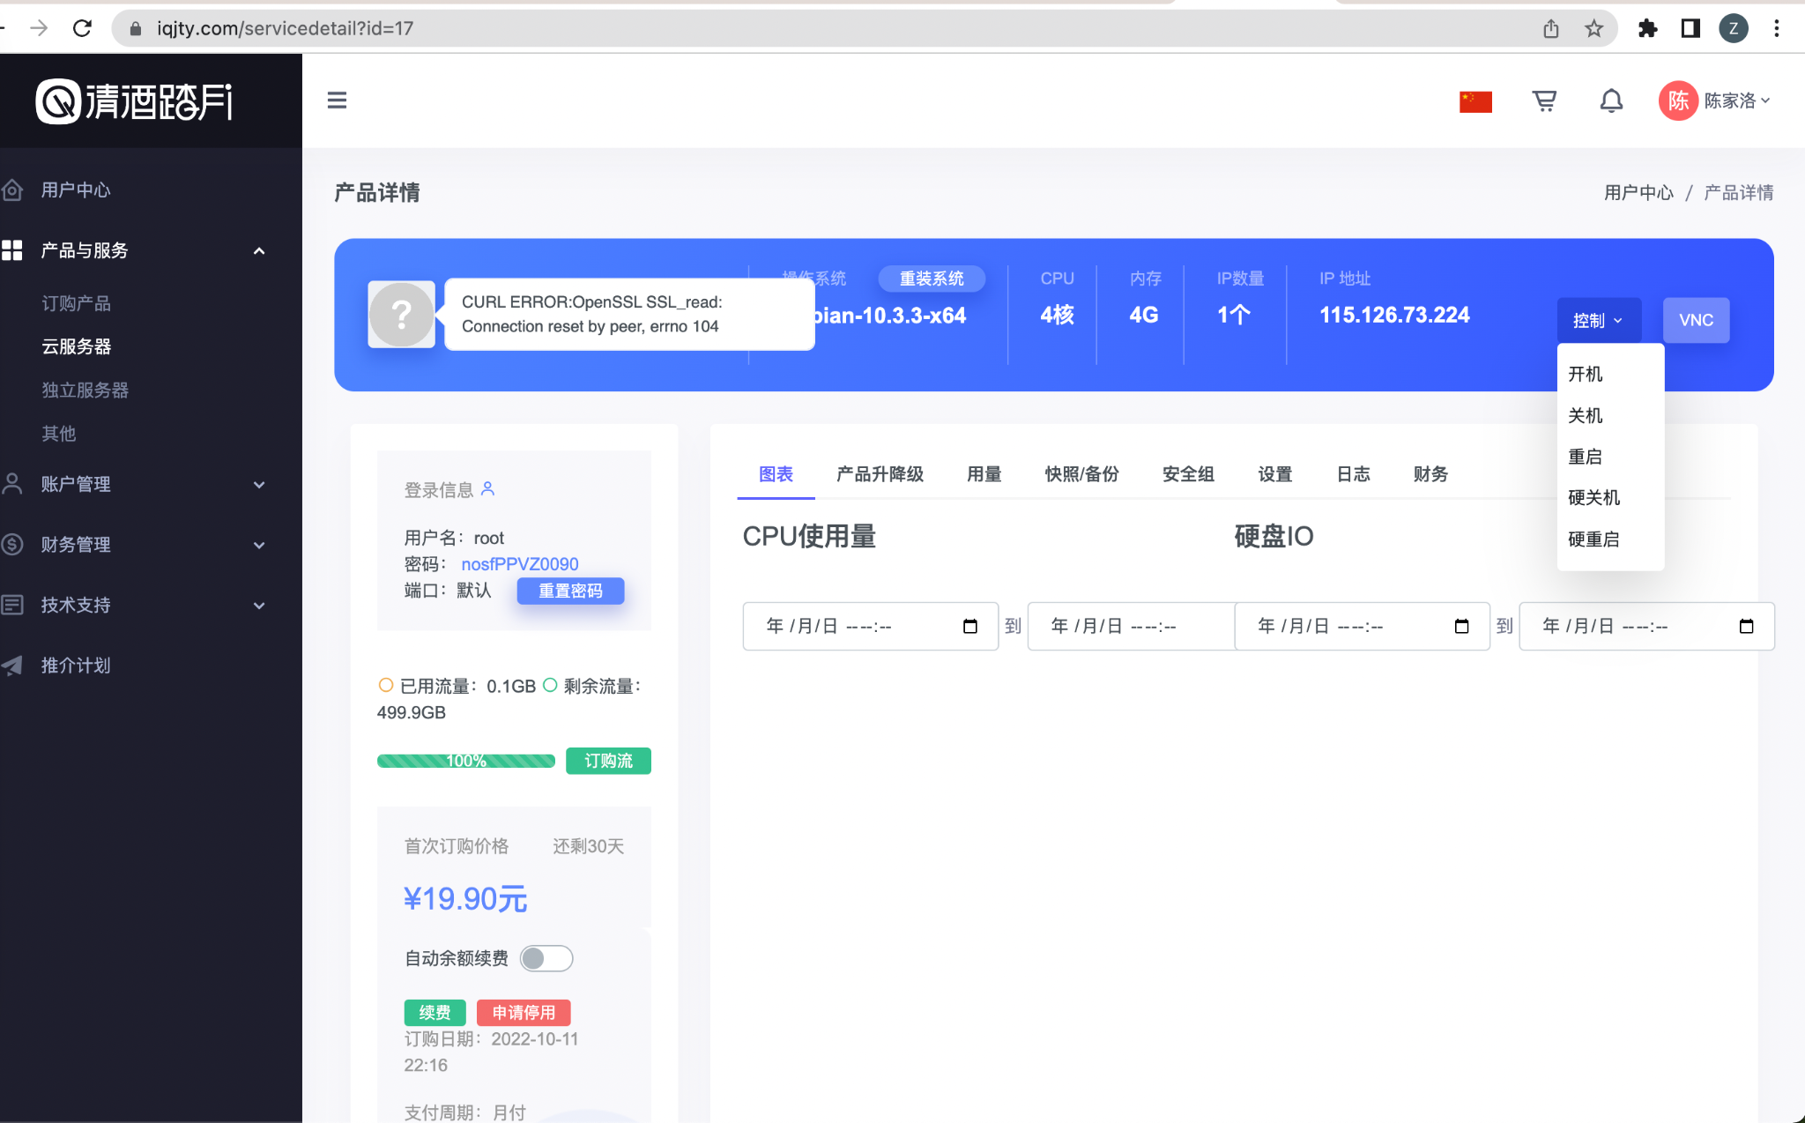Screen dimensions: 1805x1123
Task: Open the shopping cart icon
Action: (x=1544, y=100)
